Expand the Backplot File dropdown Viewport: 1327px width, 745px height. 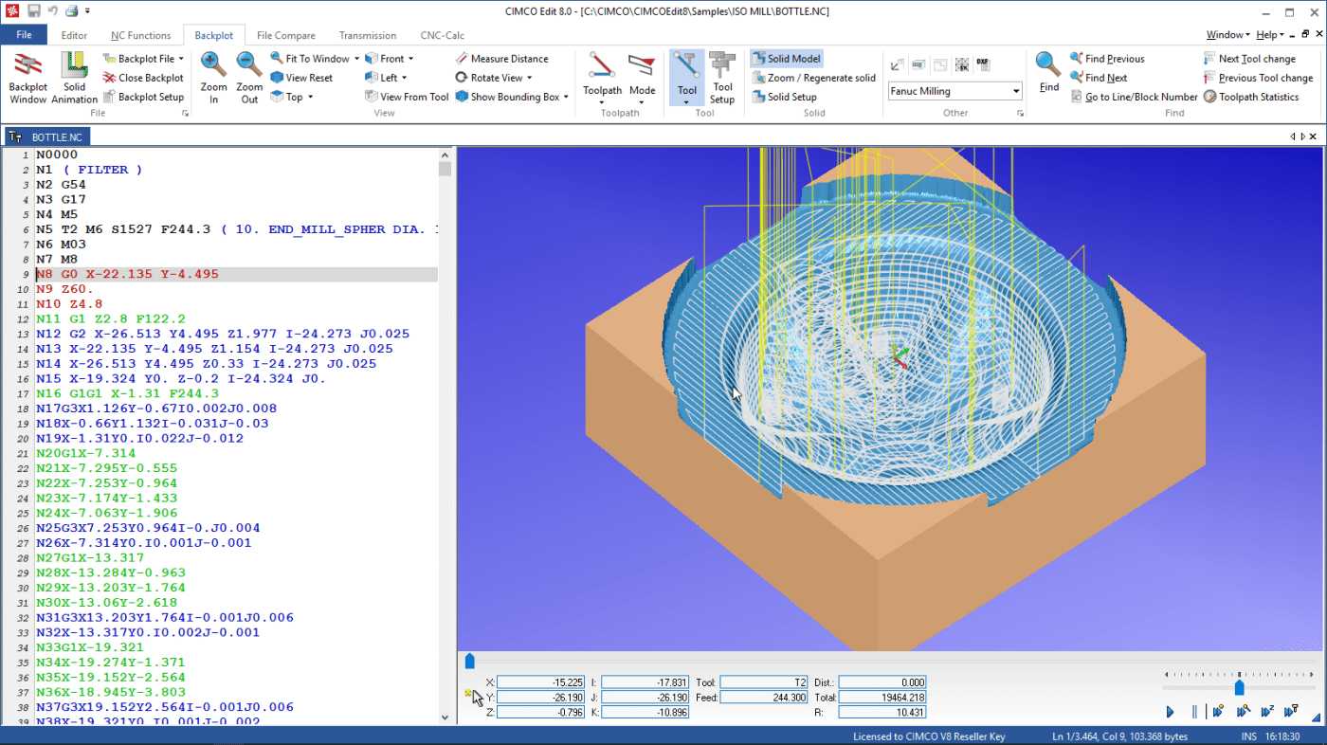(x=181, y=59)
